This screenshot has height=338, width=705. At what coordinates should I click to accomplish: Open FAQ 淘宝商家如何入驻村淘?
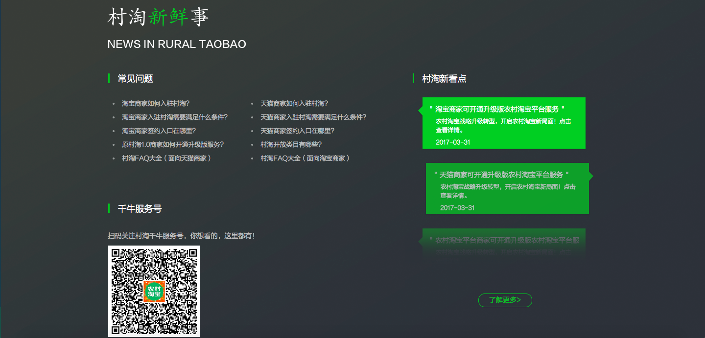(156, 104)
